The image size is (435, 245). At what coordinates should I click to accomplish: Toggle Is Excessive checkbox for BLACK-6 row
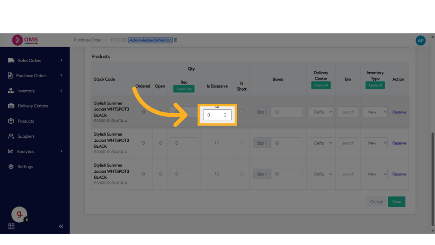click(x=217, y=143)
